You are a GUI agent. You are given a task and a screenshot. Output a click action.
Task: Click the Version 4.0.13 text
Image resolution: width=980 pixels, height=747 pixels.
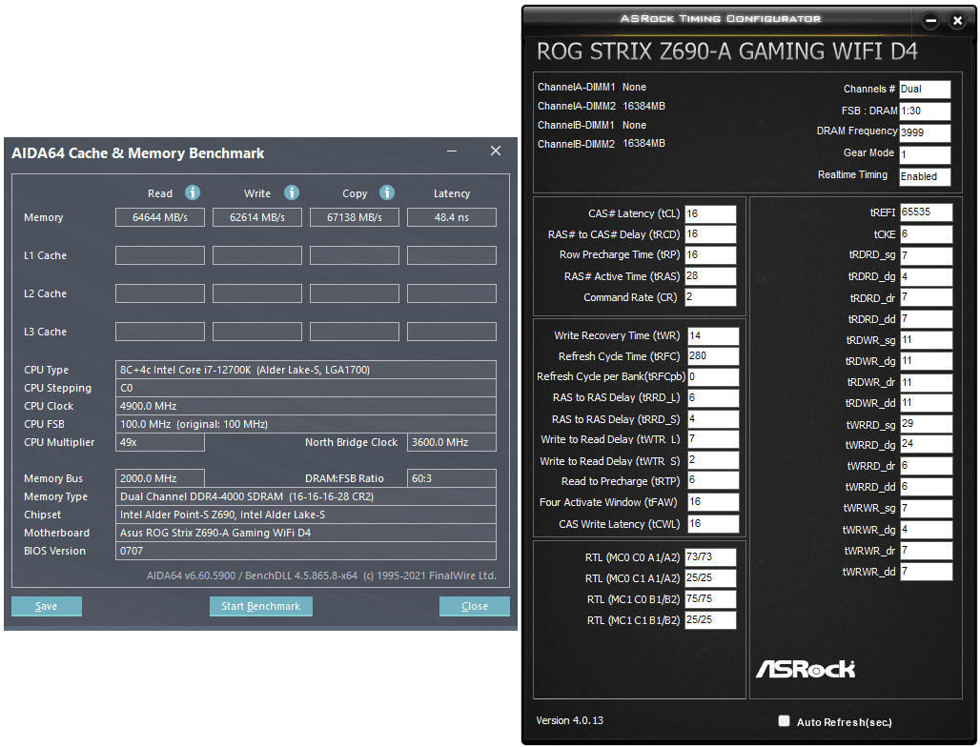570,720
